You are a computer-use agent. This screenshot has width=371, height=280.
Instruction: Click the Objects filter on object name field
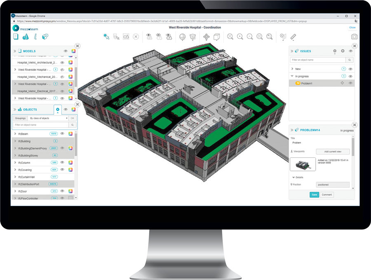(41, 125)
